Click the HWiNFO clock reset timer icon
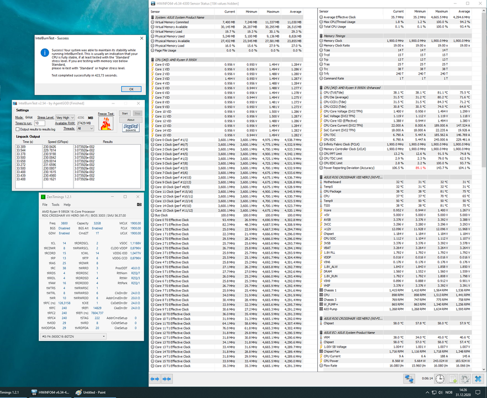The height and width of the screenshot is (398, 487). click(439, 379)
